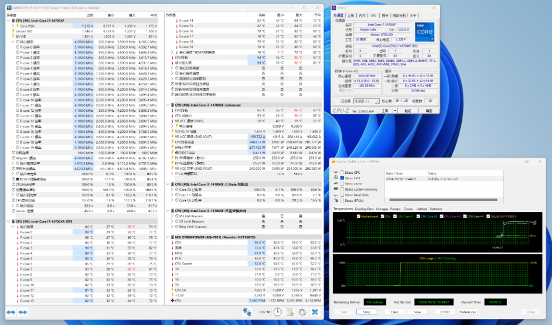
Task: Open the SPD tab in CPU-Z
Action: tap(374, 16)
